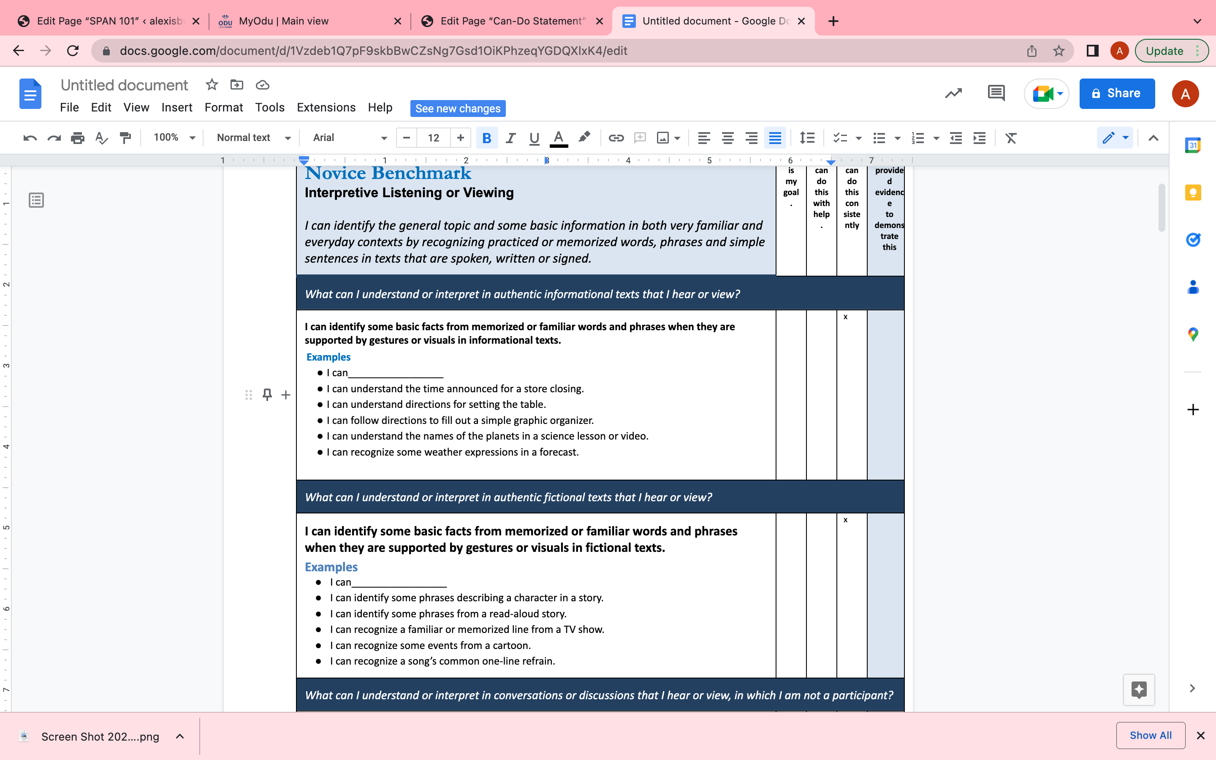
Task: Insert image from toolbar icon
Action: (x=663, y=138)
